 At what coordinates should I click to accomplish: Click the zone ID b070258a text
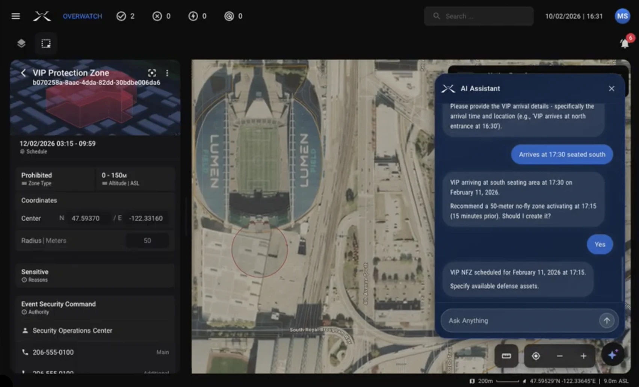click(96, 82)
